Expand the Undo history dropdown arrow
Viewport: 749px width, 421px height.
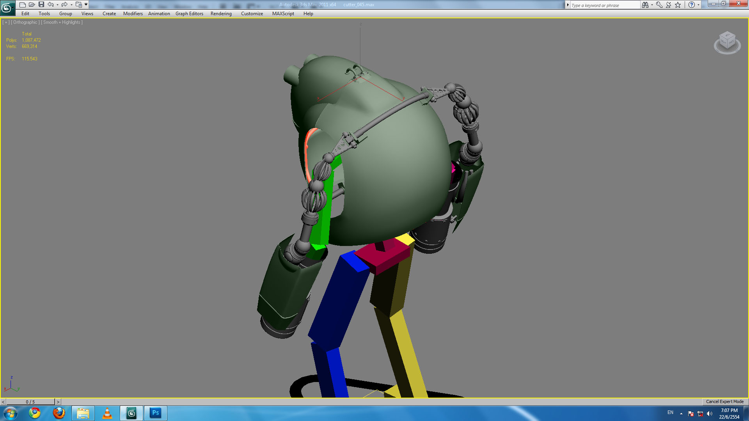click(57, 5)
